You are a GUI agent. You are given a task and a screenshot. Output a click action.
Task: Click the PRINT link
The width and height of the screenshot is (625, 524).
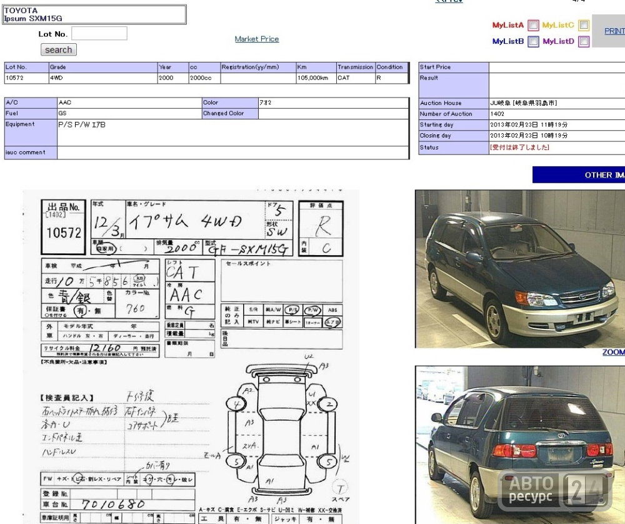point(614,31)
